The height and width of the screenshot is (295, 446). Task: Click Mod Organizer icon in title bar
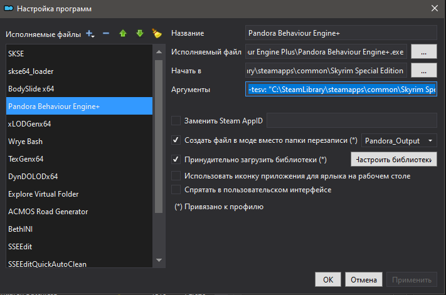click(x=9, y=8)
